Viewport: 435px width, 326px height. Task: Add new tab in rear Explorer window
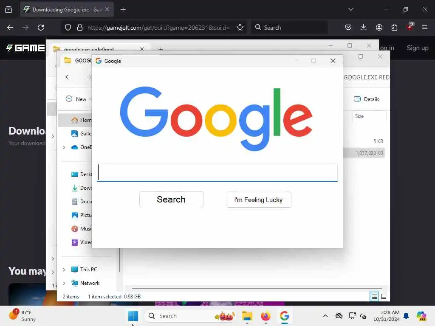(161, 49)
